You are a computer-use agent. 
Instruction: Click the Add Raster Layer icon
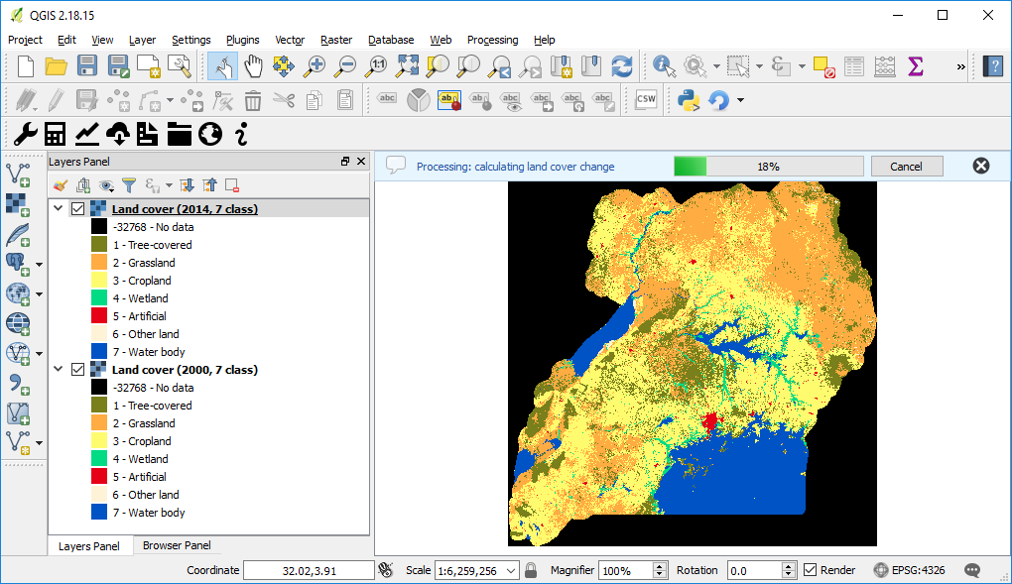point(18,203)
